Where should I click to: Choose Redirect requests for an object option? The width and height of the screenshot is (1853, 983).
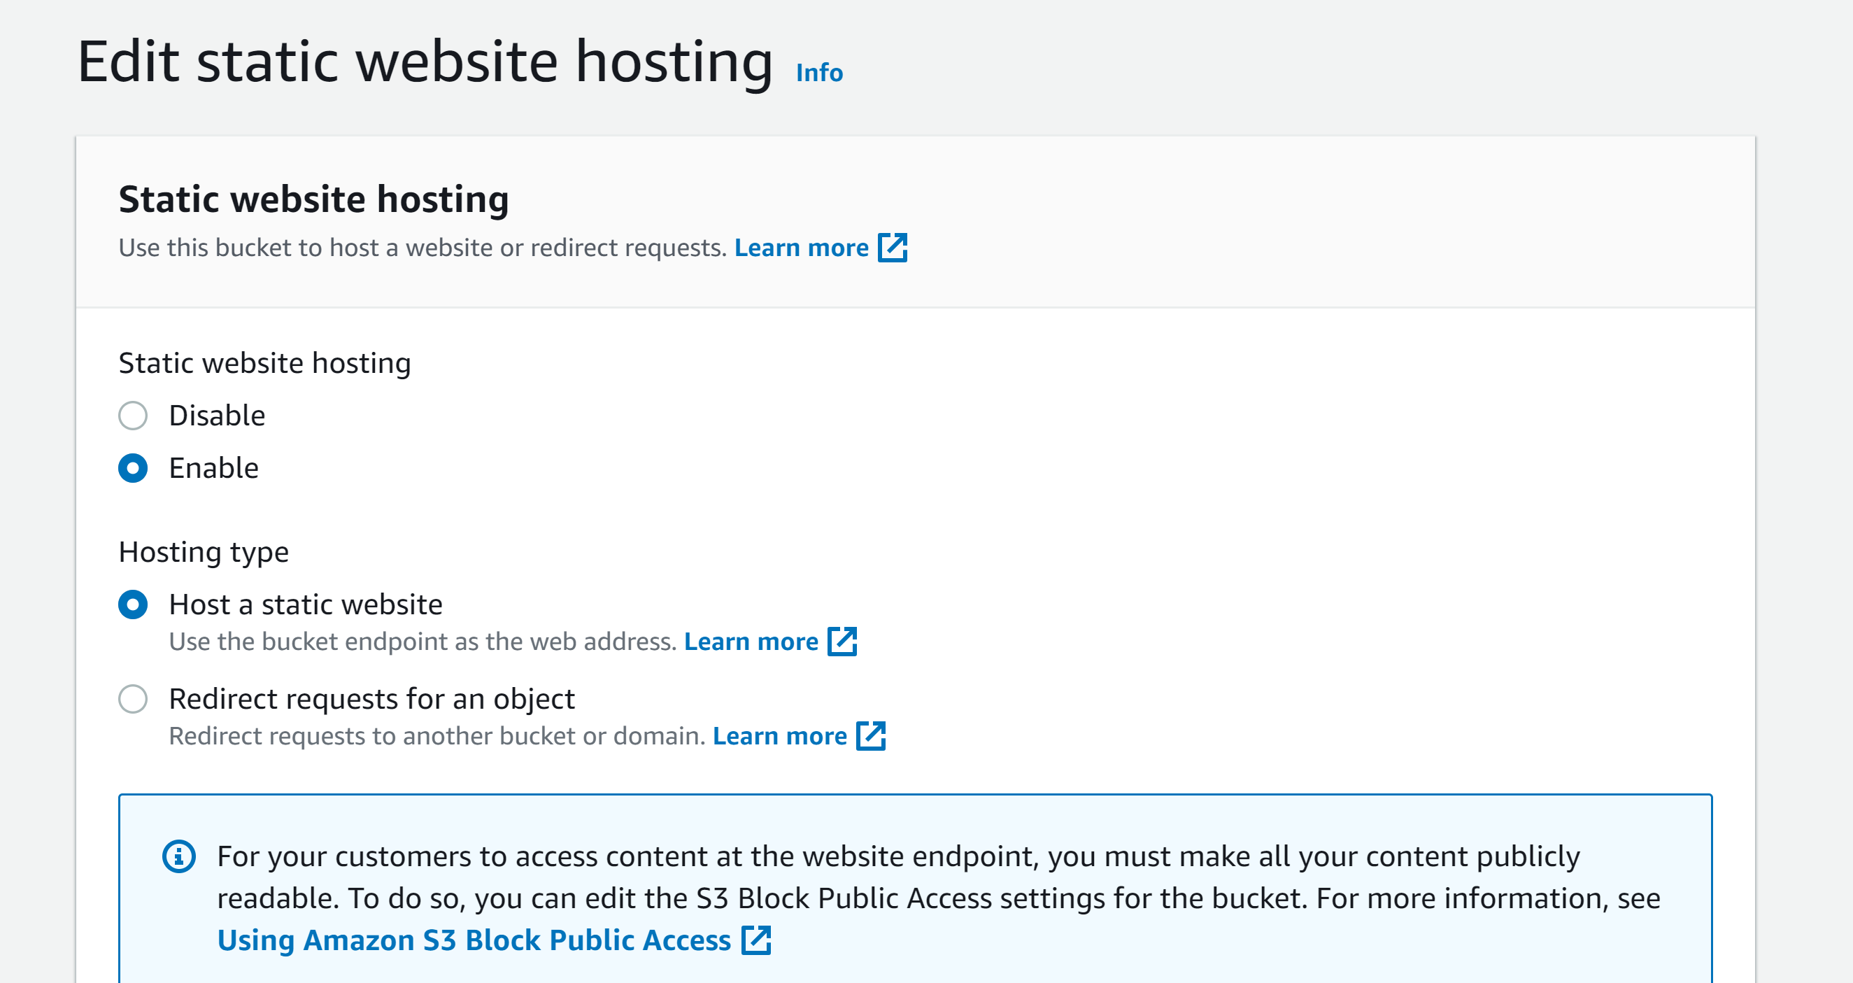coord(133,699)
